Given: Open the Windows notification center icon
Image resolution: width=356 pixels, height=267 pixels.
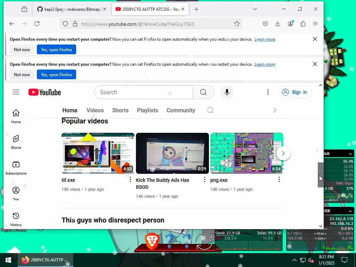Looking at the screenshot, I should [345, 260].
